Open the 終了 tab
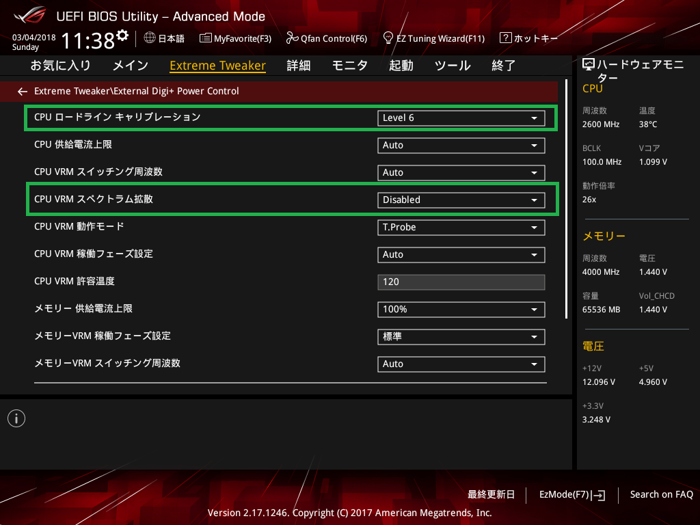Image resolution: width=700 pixels, height=525 pixels. [504, 66]
